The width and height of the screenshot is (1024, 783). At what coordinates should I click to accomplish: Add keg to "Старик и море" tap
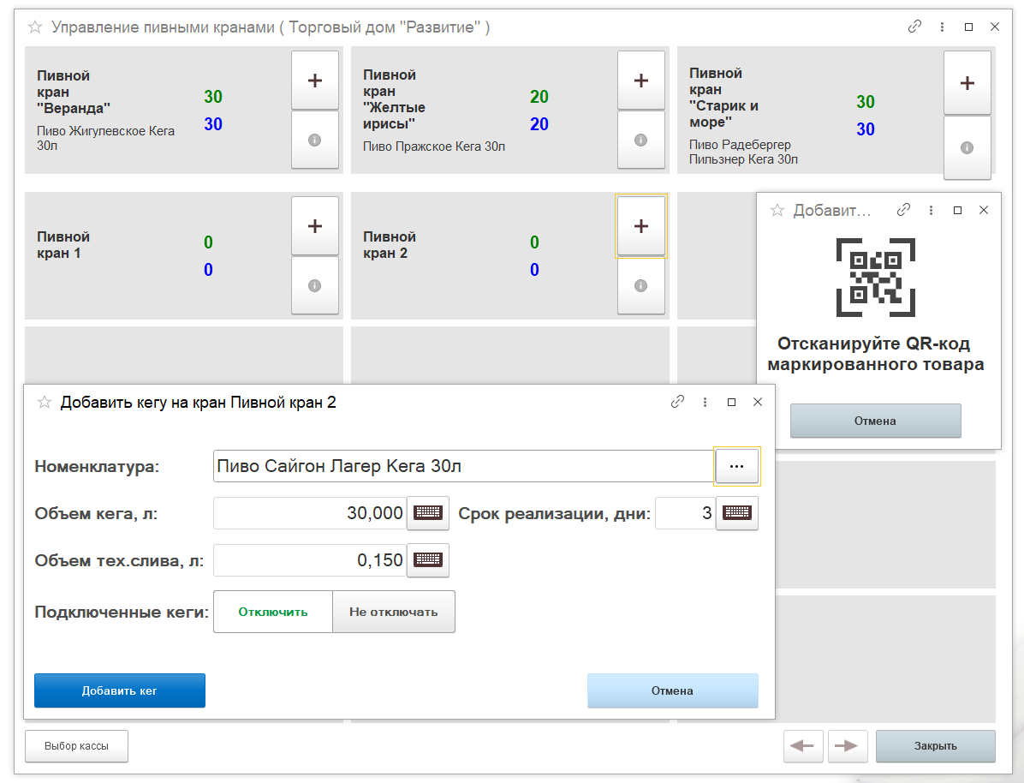click(x=967, y=83)
